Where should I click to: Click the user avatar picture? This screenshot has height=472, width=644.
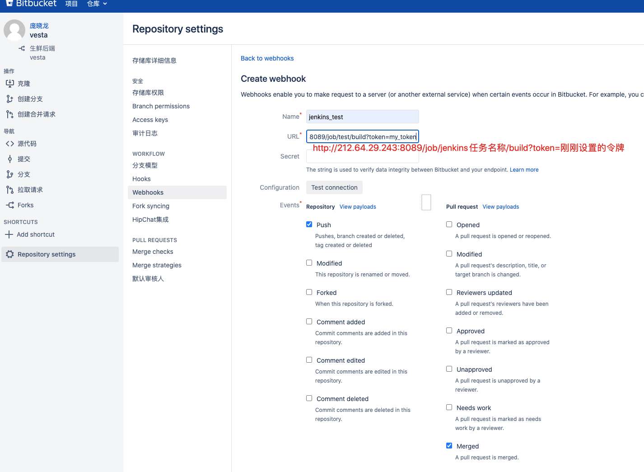pos(14,30)
